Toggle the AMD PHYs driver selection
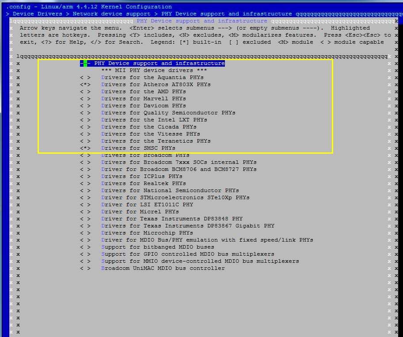This screenshot has height=337, width=403. point(85,91)
